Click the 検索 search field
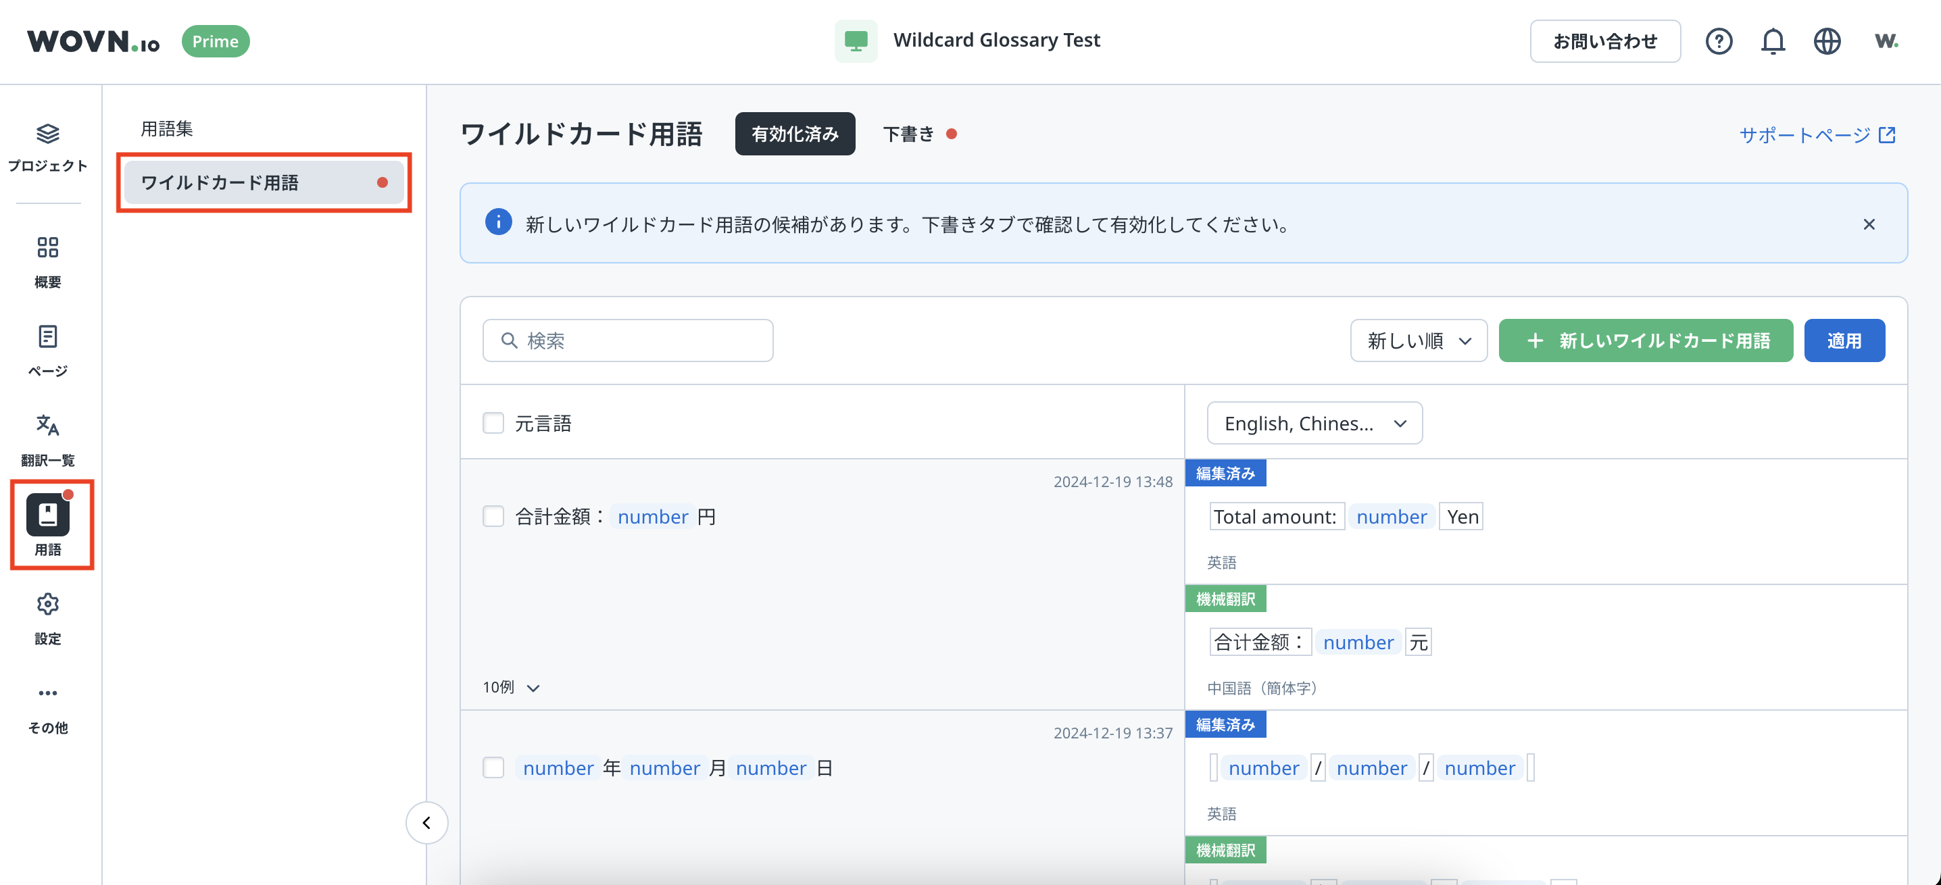 pos(628,341)
